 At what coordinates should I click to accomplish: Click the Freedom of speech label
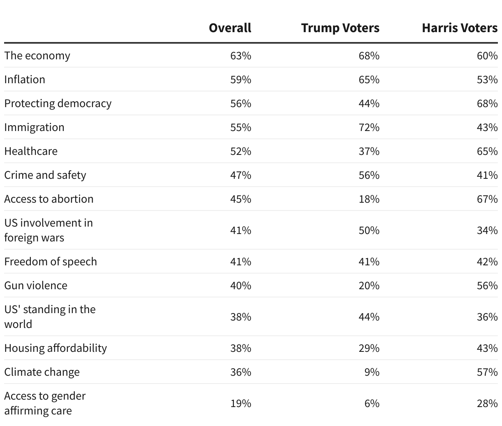(x=51, y=262)
